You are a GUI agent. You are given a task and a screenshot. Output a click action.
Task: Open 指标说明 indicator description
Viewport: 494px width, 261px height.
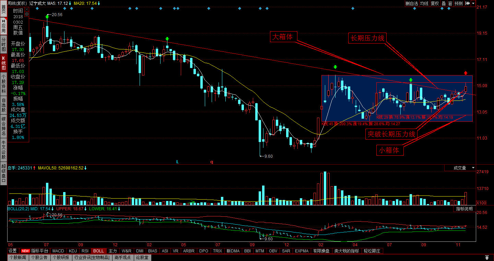point(464,209)
